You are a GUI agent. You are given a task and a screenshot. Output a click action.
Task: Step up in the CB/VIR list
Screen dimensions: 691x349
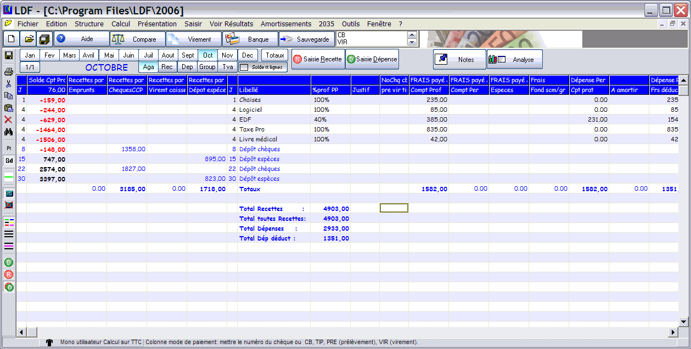(412, 35)
